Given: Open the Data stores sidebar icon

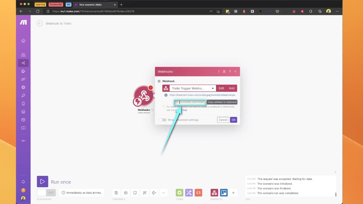Looking at the screenshot, I should pyautogui.click(x=23, y=112).
